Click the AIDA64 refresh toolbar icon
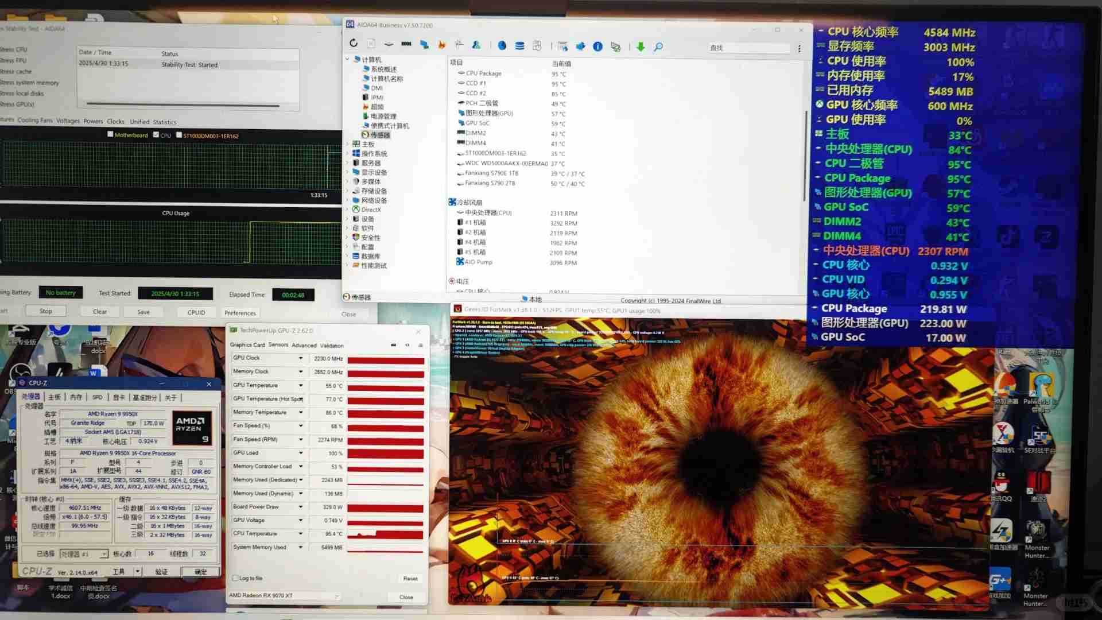 pos(354,44)
